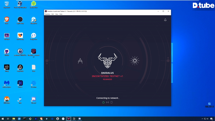This screenshot has width=215, height=121.
Task: Select the Electron atom desktop icon
Action: [34, 84]
